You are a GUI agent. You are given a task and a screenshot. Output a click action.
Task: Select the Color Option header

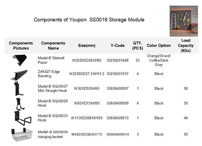(159, 46)
